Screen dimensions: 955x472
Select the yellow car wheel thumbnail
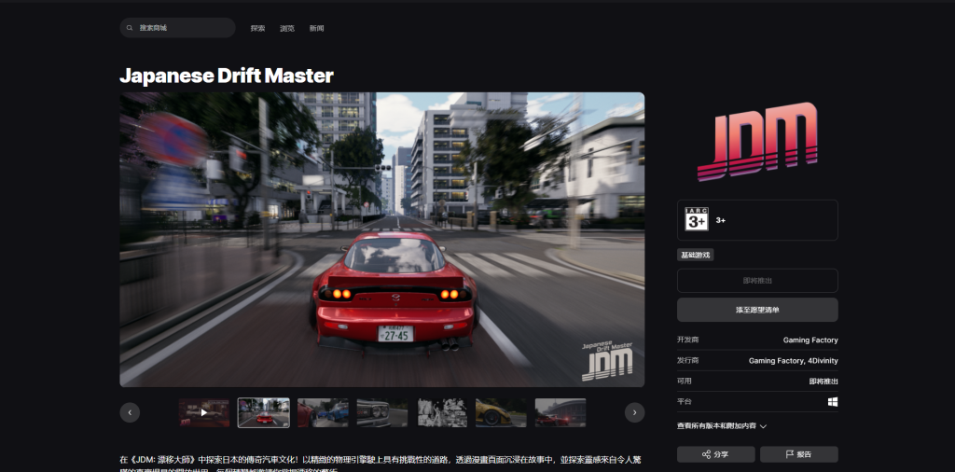[501, 412]
